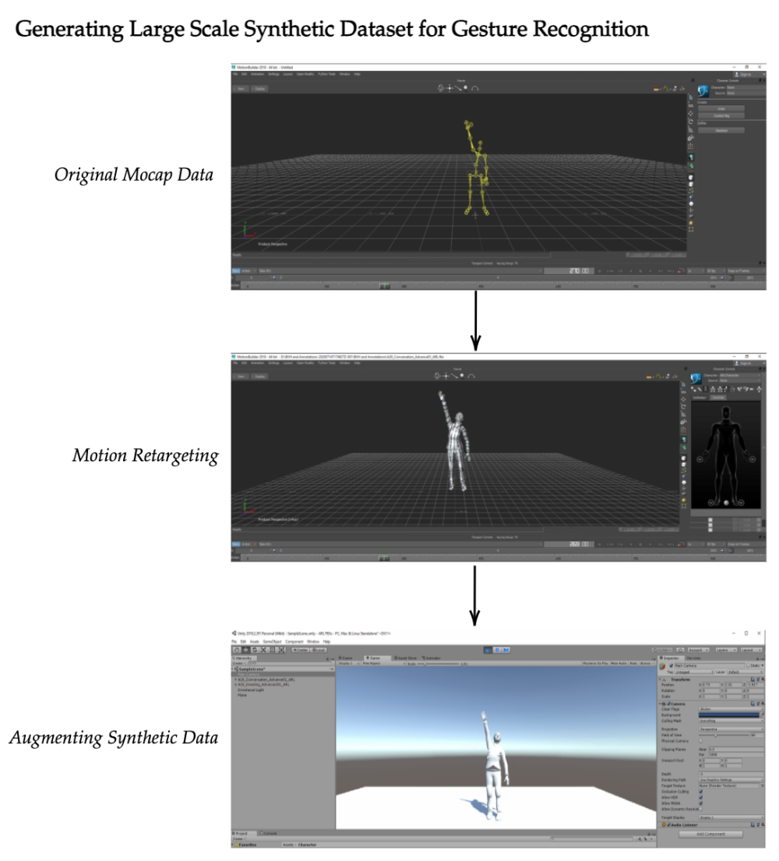This screenshot has height=861, width=779.
Task: Toggle the Allow HDR checkbox
Action: (x=700, y=796)
